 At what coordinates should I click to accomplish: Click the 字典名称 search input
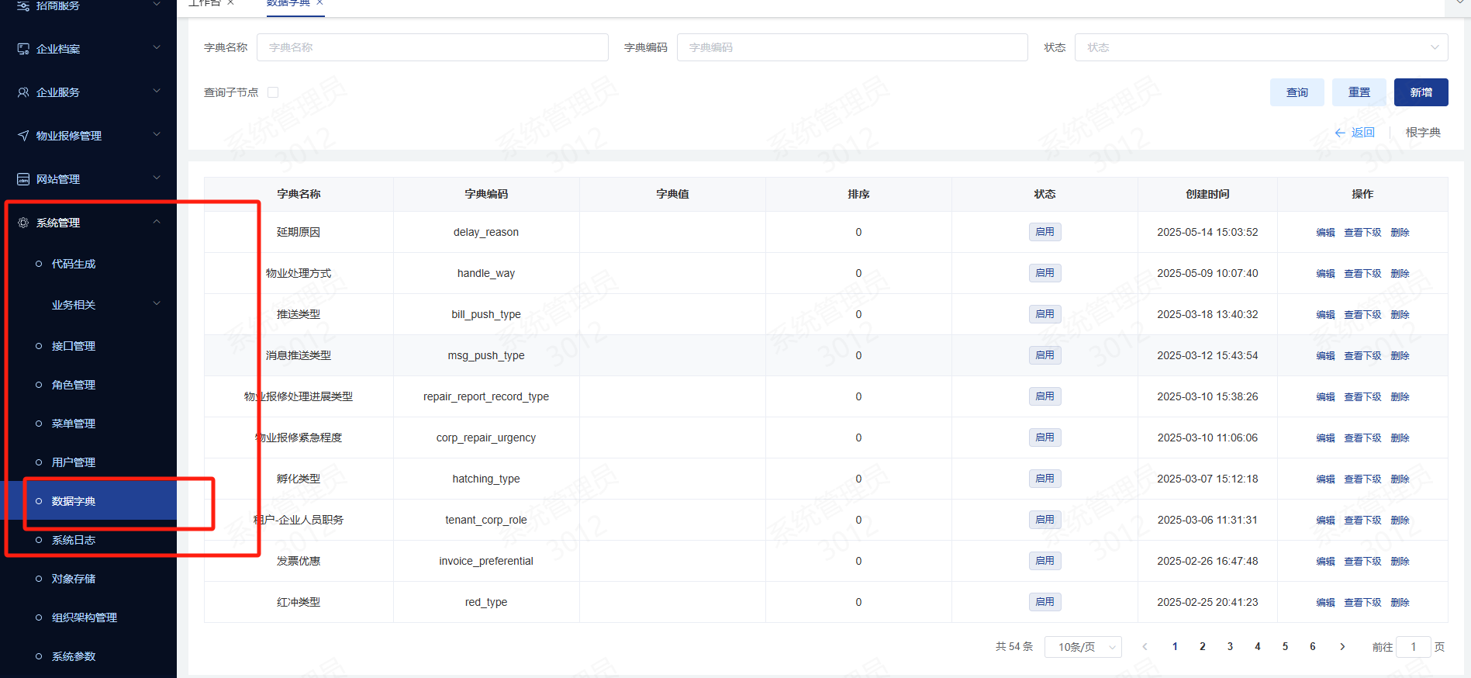click(433, 47)
